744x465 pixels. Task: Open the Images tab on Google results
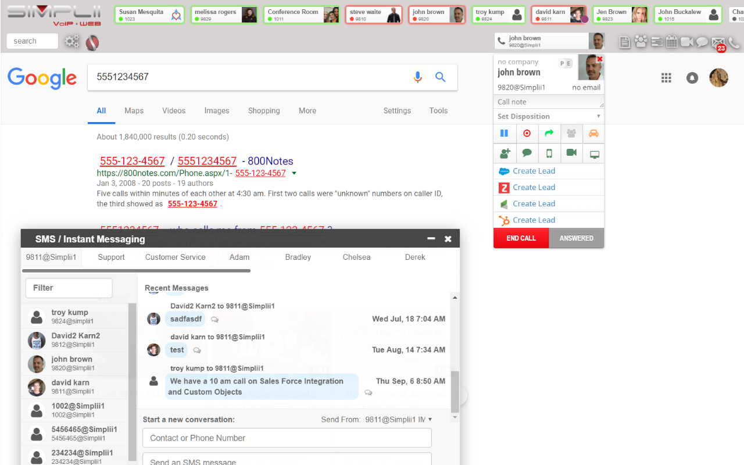tap(217, 110)
